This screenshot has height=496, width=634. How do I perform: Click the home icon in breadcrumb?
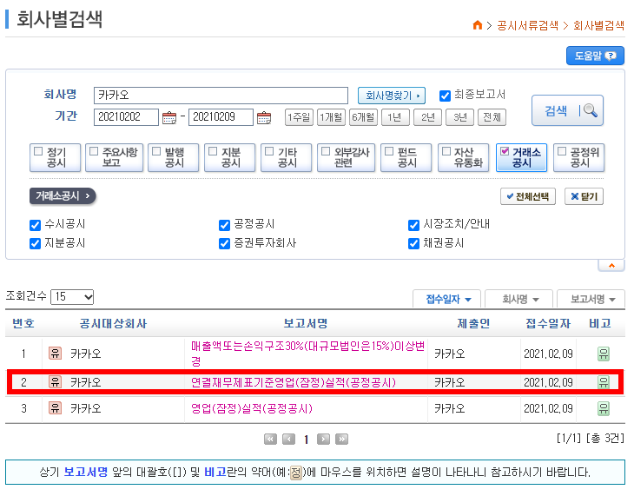[477, 25]
